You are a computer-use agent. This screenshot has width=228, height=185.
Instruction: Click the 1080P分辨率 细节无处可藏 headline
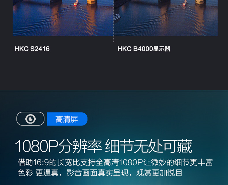[x=103, y=146]
